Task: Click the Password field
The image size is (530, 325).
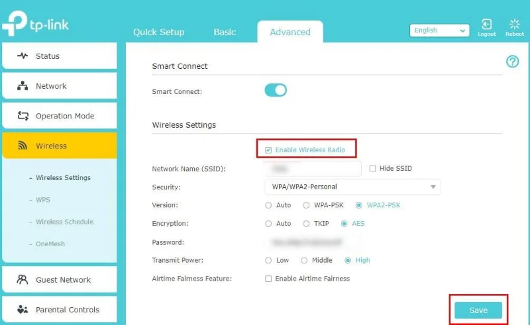Action: pos(313,242)
